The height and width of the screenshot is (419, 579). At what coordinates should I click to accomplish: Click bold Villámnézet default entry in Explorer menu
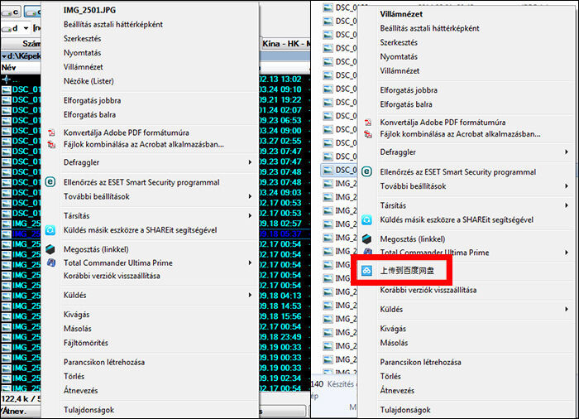[401, 14]
